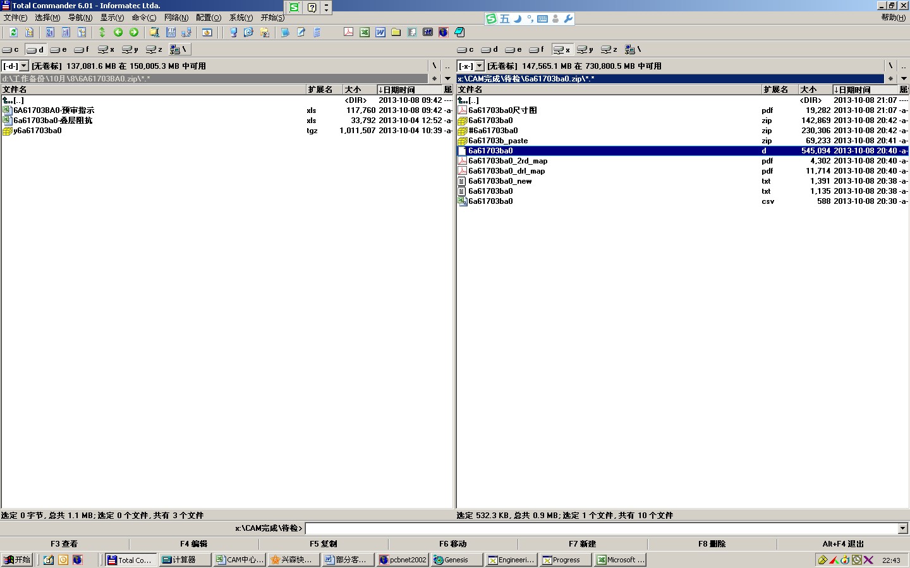Click the cyan eraser icon at toolbar end

click(459, 32)
